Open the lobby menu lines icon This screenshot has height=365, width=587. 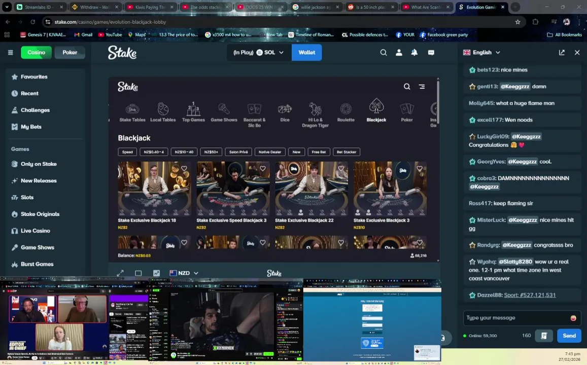click(422, 87)
